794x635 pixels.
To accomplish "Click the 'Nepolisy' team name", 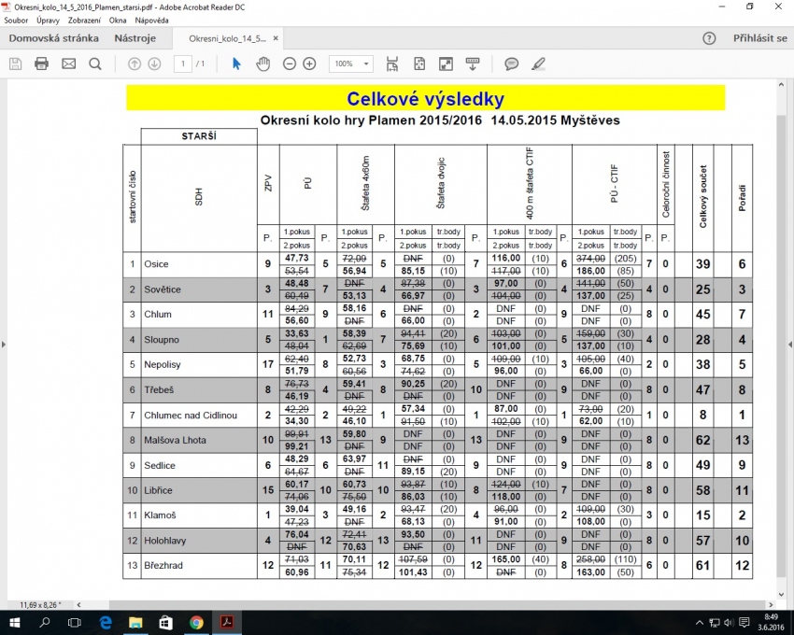I will tap(162, 364).
